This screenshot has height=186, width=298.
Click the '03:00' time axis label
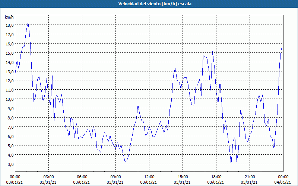48,177
